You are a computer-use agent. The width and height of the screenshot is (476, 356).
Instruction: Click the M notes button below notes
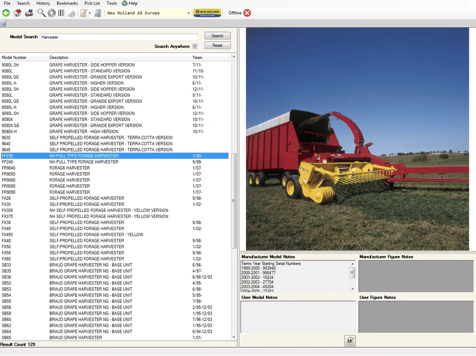click(x=350, y=341)
